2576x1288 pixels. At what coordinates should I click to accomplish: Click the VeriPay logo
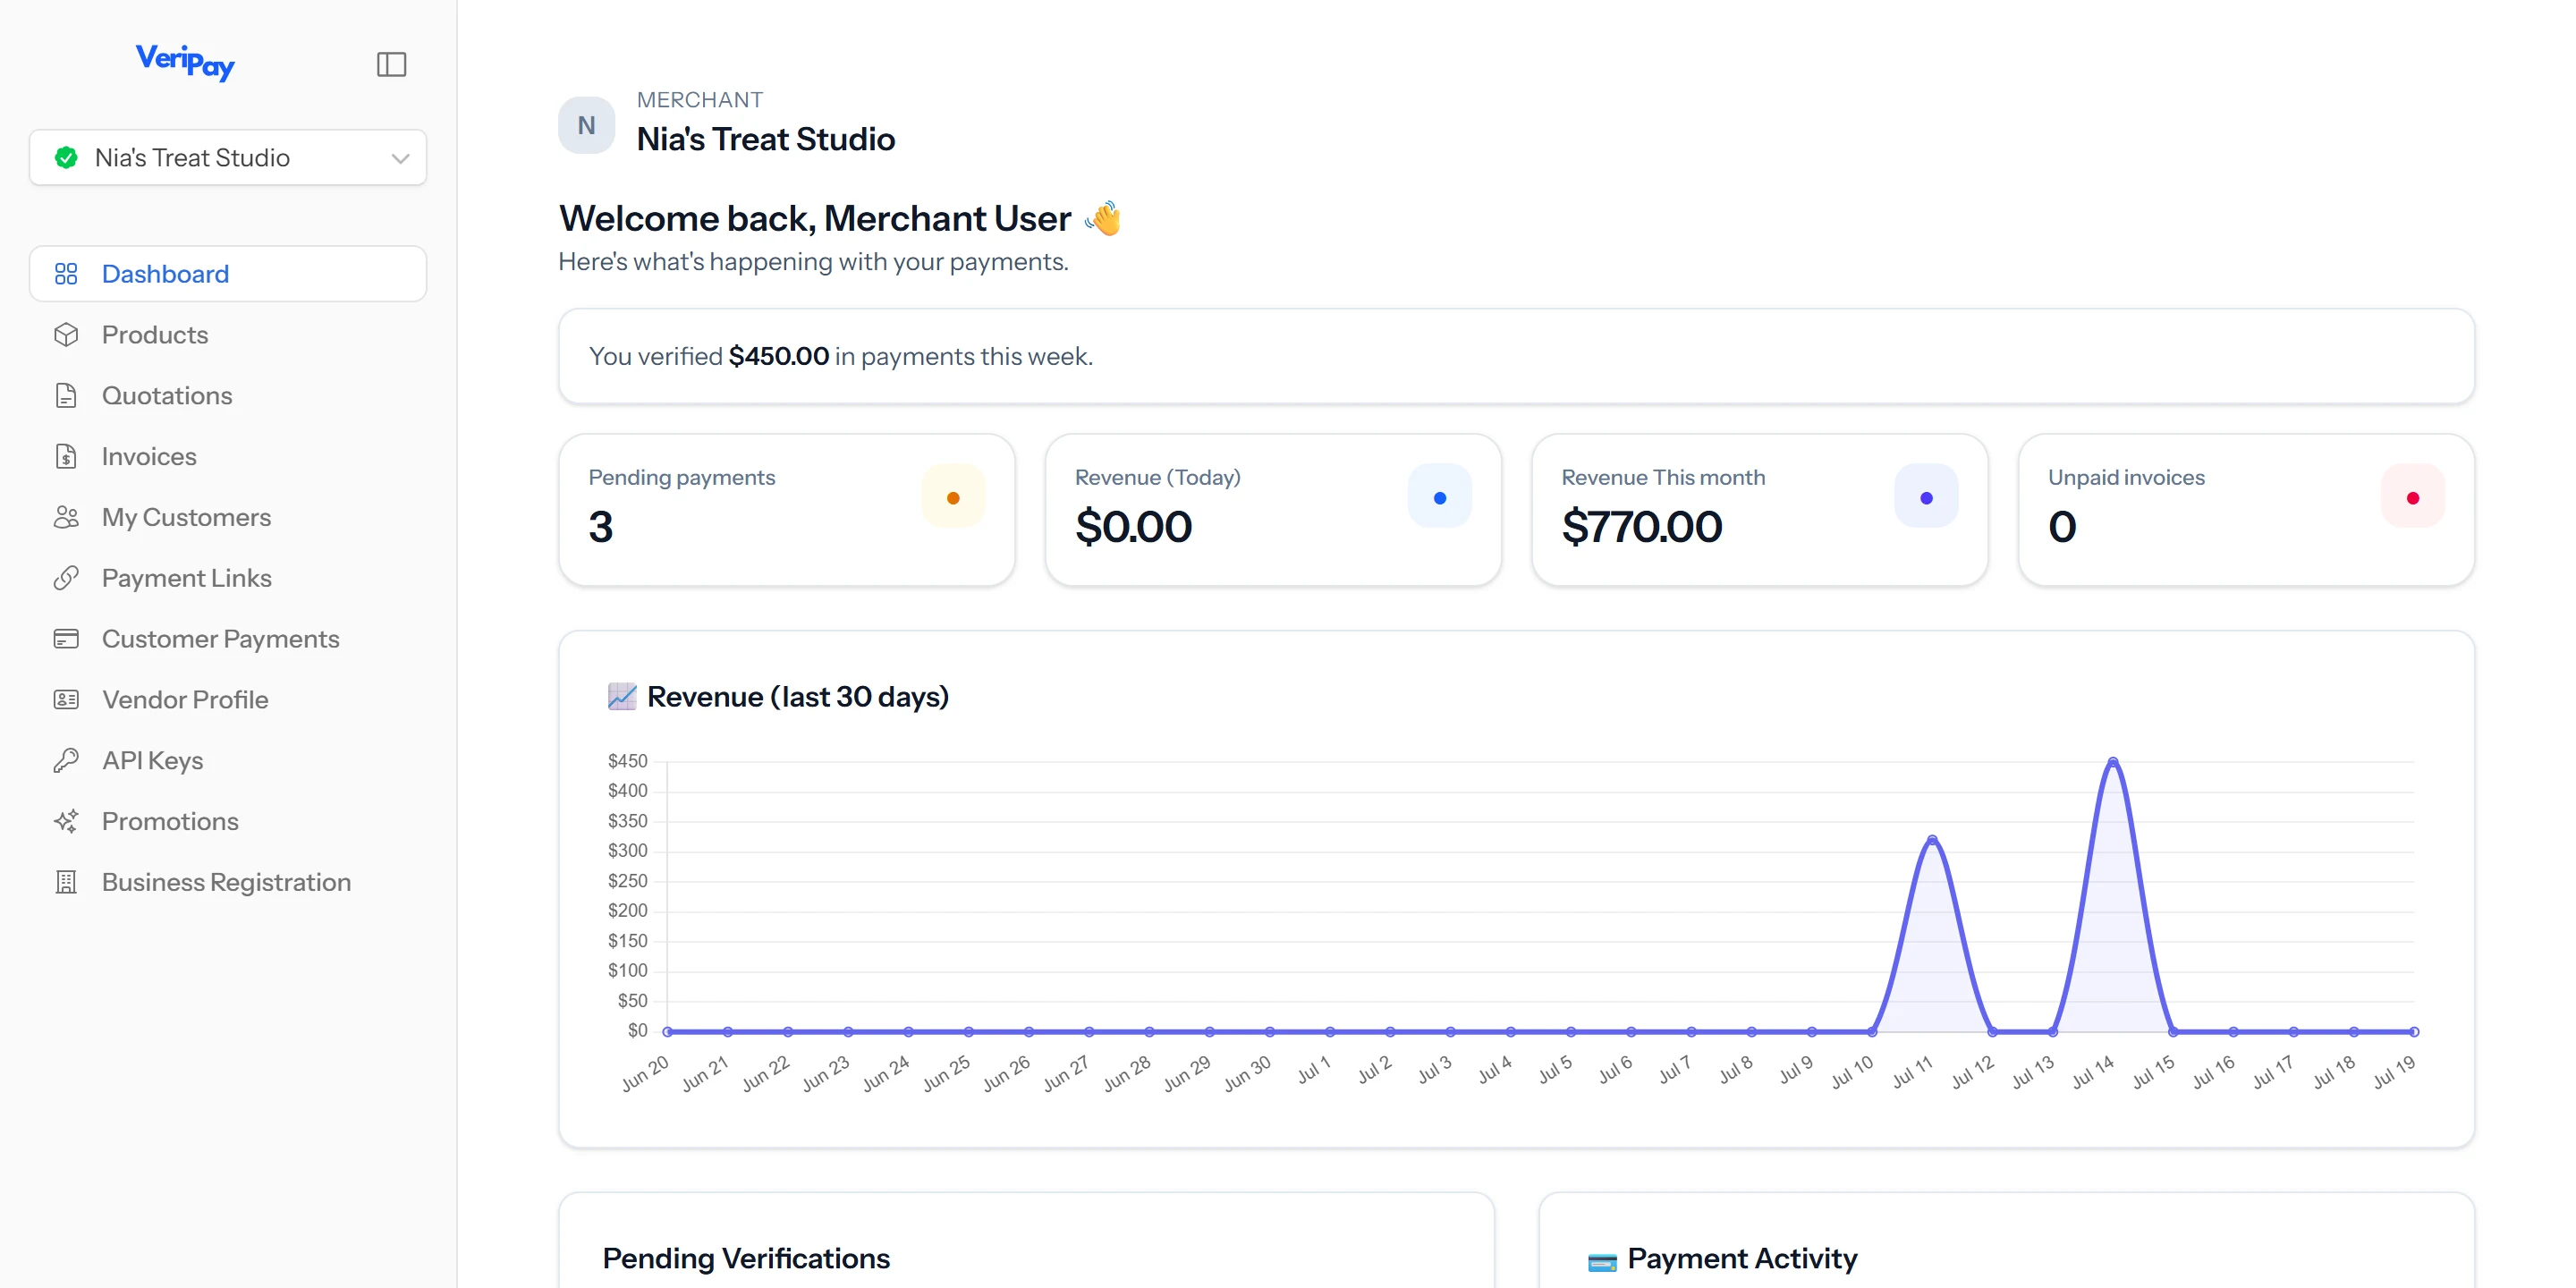[x=185, y=62]
